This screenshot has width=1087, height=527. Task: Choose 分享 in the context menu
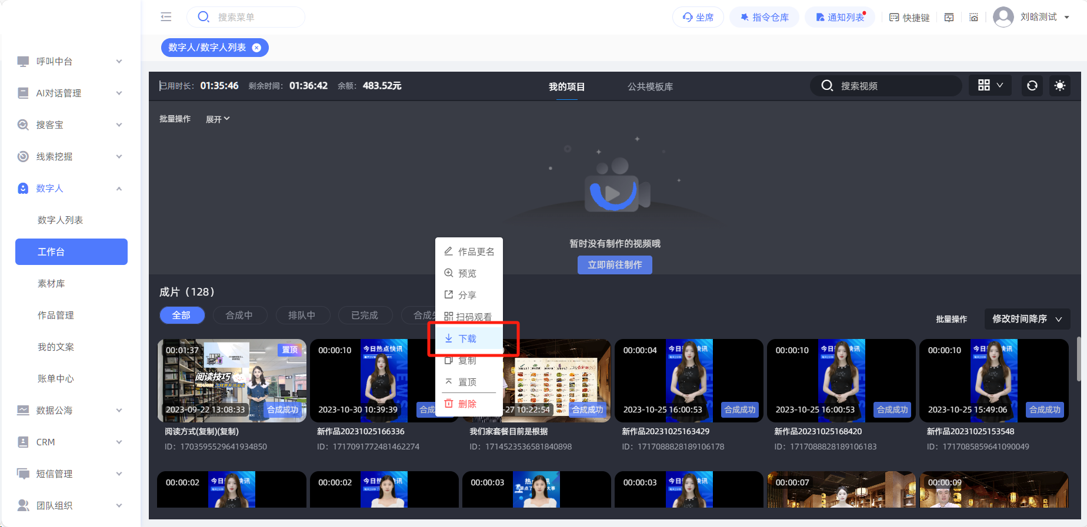tap(469, 295)
